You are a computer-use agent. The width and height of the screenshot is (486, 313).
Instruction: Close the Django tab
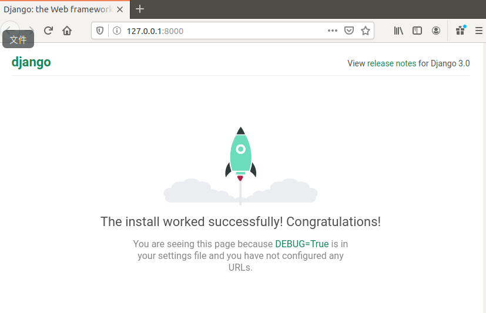pos(120,9)
